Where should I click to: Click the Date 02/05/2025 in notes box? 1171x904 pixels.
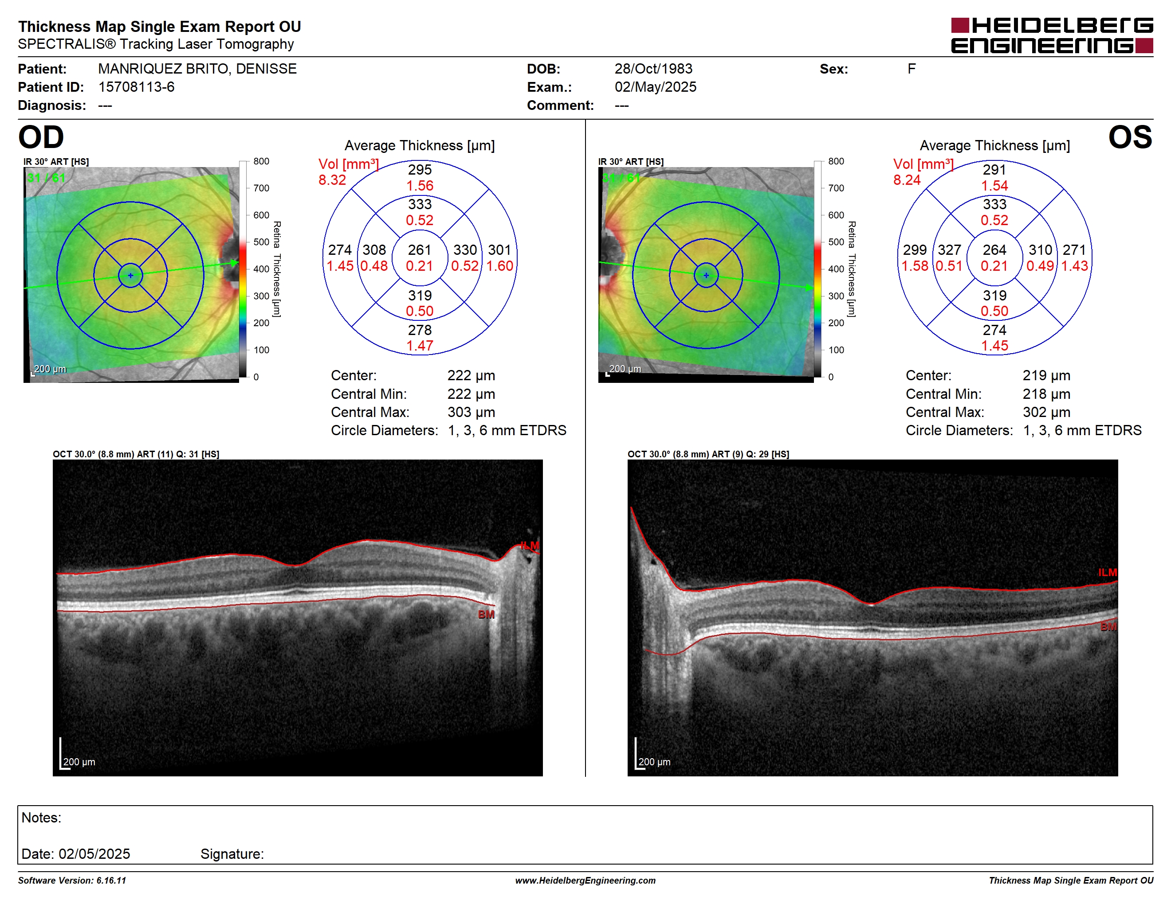click(x=75, y=853)
